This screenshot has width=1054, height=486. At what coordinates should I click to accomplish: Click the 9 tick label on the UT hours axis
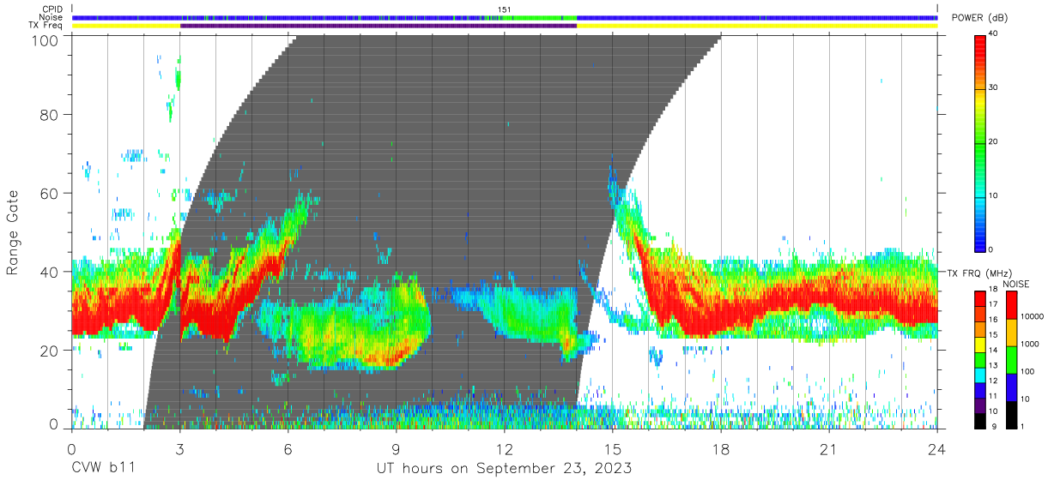(396, 449)
